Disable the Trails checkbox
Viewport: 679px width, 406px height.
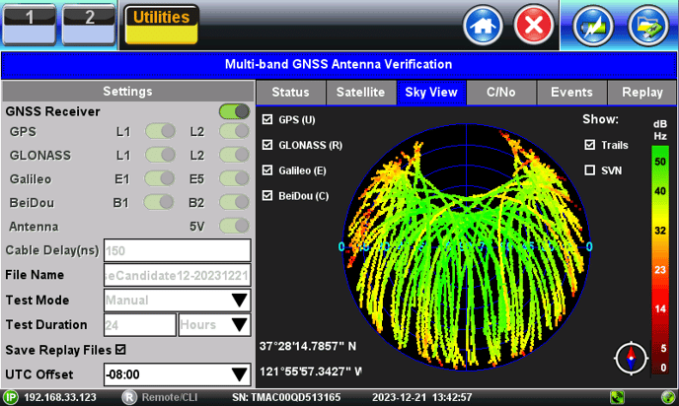click(x=589, y=145)
